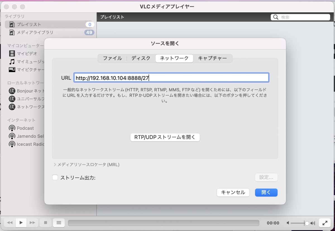Adjust the volume slider
This screenshot has height=231, width=335.
(x=300, y=223)
